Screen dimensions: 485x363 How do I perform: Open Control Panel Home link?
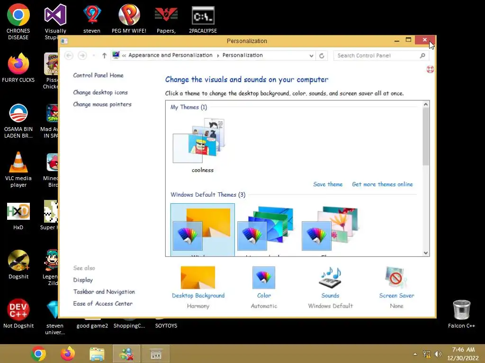tap(98, 75)
